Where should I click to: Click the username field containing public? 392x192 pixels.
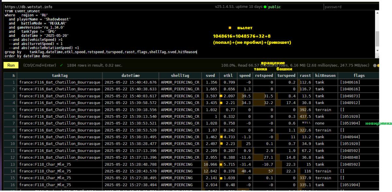295,7
